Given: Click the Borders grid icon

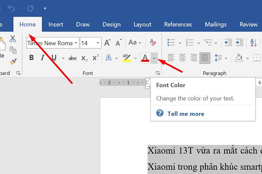Looking at the screenshot, I should (257, 58).
